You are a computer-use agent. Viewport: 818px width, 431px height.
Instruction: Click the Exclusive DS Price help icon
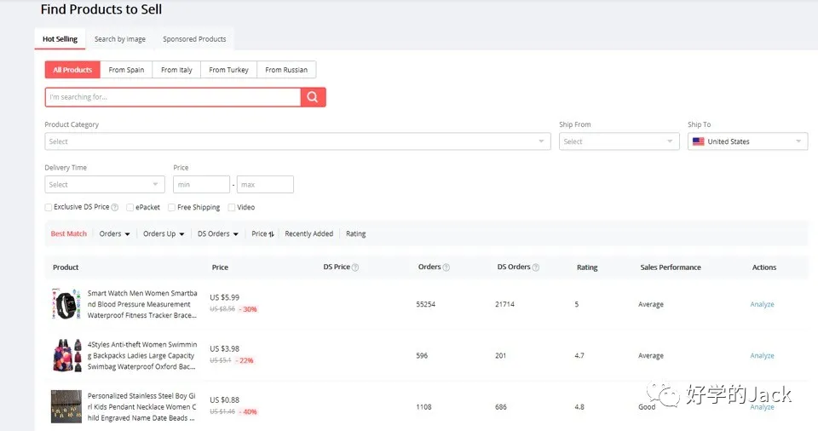click(115, 207)
